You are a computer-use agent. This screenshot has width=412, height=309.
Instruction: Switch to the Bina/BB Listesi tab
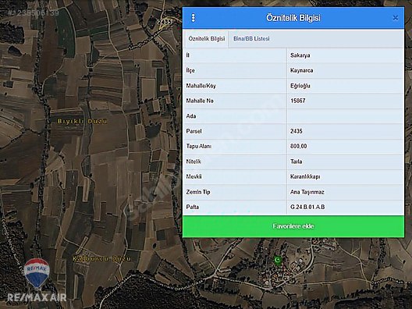tap(251, 39)
